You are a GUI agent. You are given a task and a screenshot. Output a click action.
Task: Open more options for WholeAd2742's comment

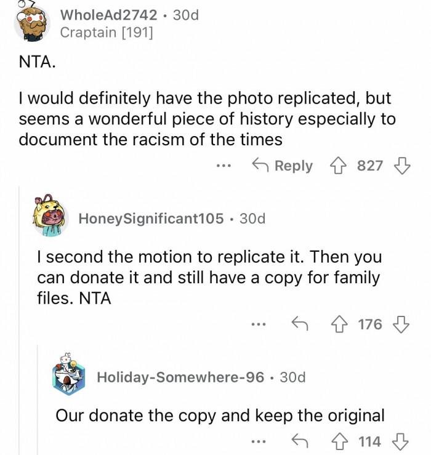pyautogui.click(x=224, y=166)
